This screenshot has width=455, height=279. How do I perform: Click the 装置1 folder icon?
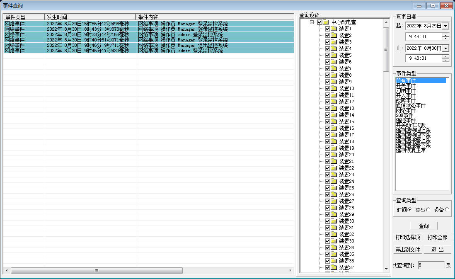[334, 29]
